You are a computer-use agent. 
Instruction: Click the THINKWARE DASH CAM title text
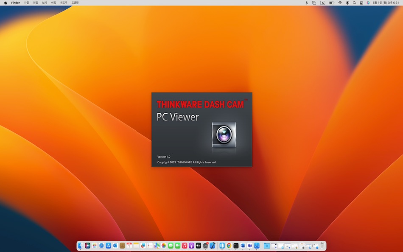click(200, 104)
